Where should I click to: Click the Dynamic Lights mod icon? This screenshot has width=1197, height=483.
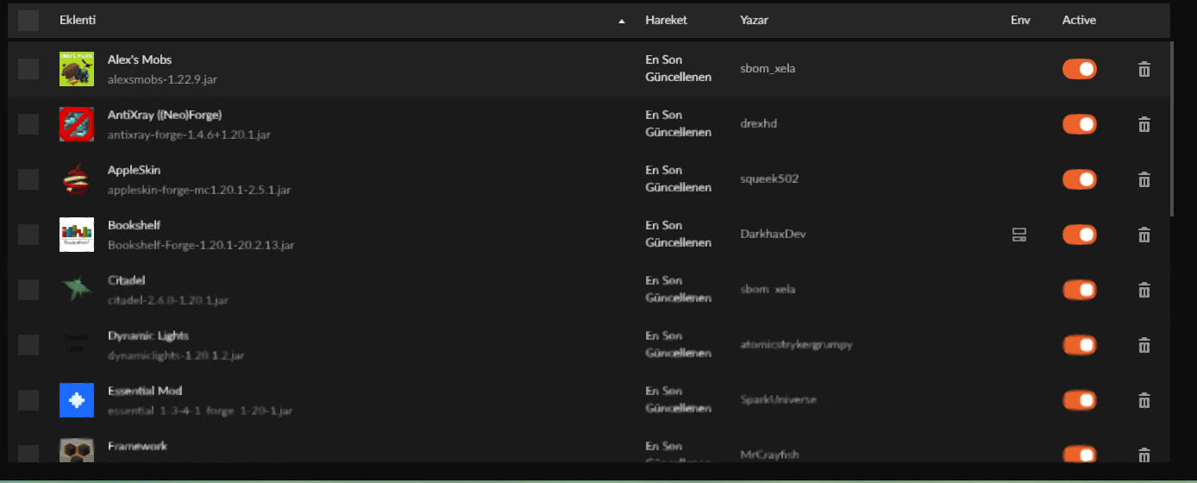77,345
